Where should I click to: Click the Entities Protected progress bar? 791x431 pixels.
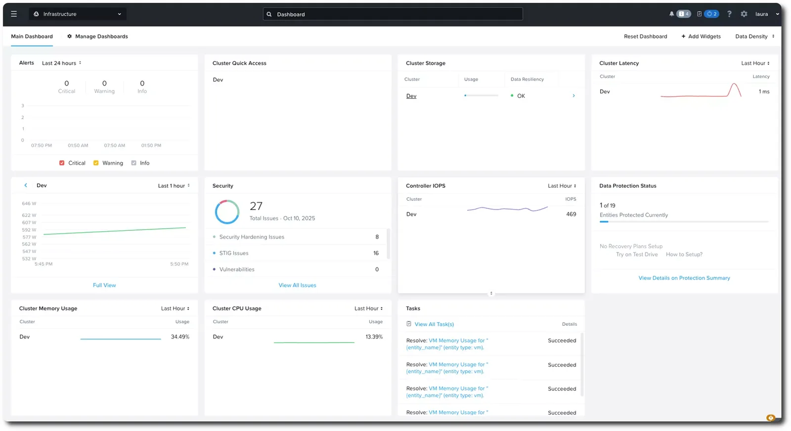684,221
